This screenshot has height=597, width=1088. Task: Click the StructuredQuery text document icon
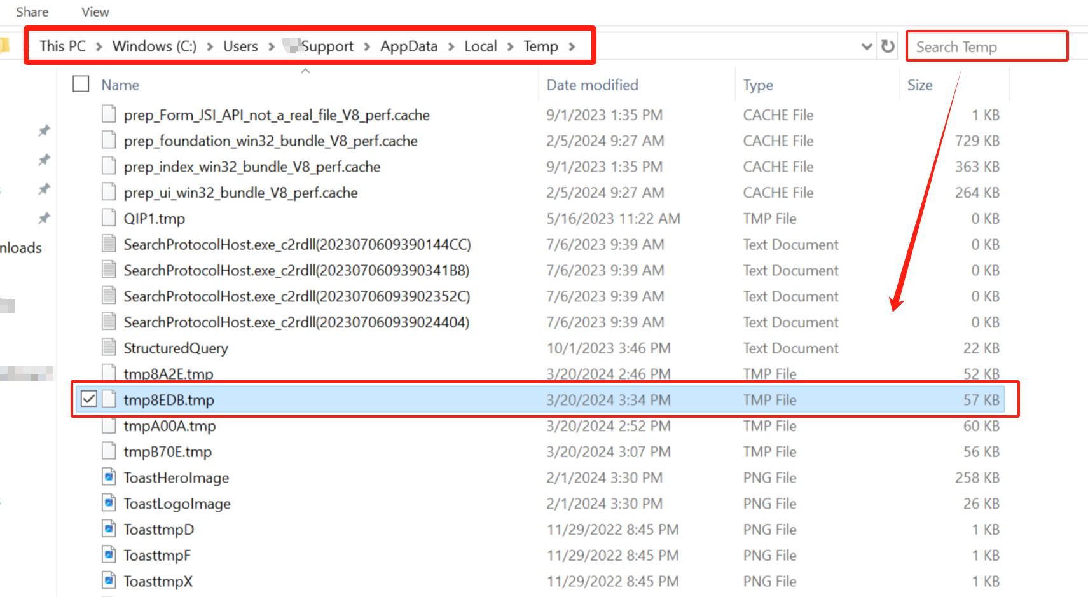[x=109, y=347]
